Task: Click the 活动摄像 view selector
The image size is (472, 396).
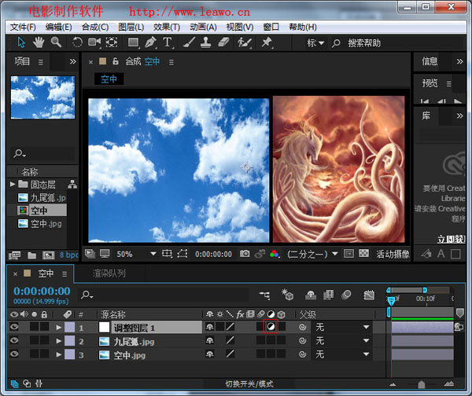Action: coord(393,255)
